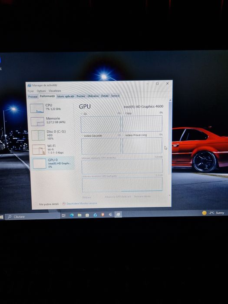Viewport: 228px width, 304px height.
Task: Click the dedicated GPU memory graph
Action: pyautogui.click(x=122, y=166)
